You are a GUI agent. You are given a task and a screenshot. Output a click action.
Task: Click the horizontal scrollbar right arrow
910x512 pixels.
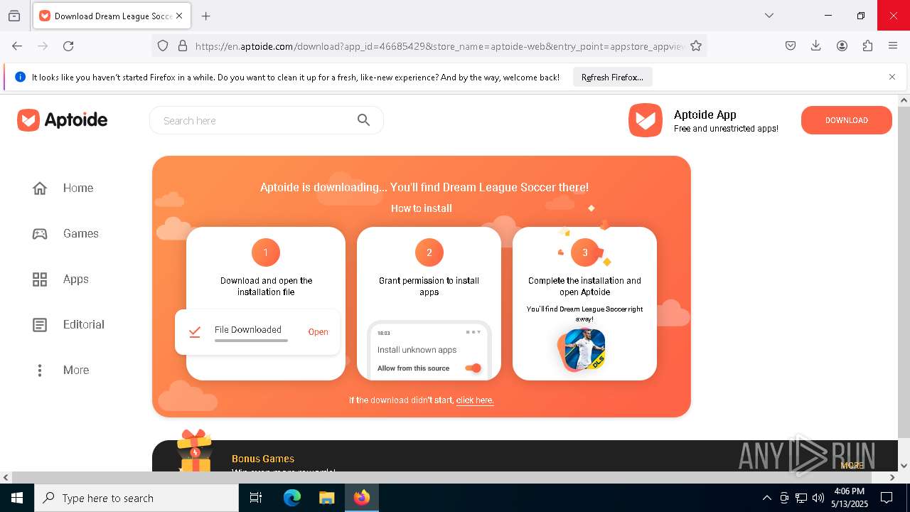coord(892,477)
